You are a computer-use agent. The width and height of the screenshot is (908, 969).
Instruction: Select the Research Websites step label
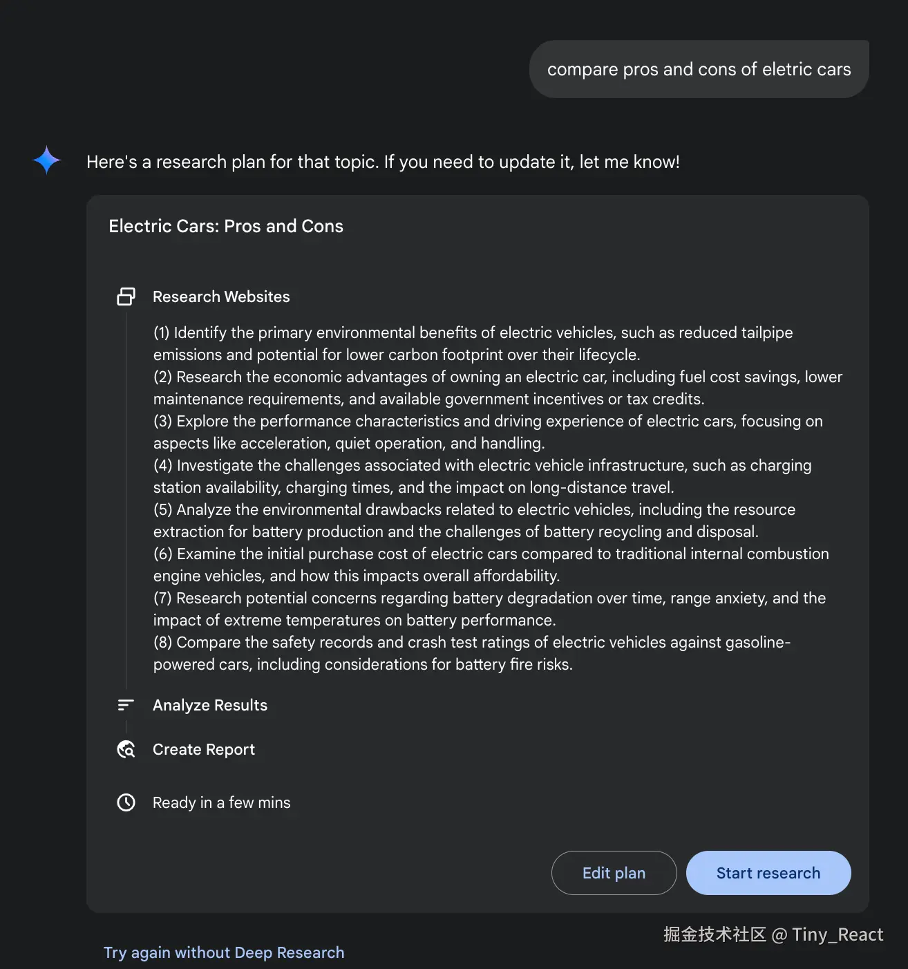[x=221, y=297]
